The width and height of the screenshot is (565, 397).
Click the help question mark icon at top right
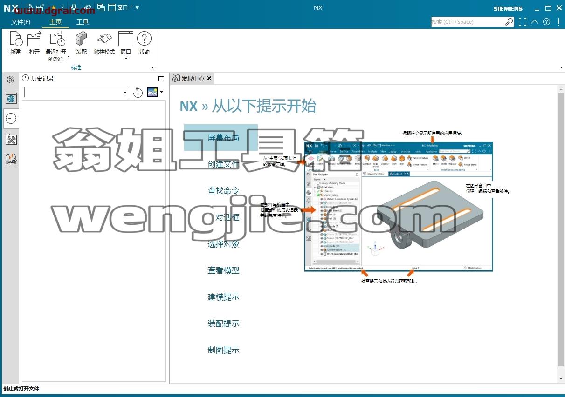(x=547, y=22)
